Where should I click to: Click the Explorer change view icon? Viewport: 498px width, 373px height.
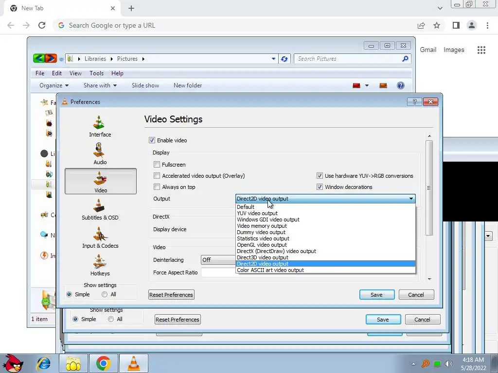(356, 85)
